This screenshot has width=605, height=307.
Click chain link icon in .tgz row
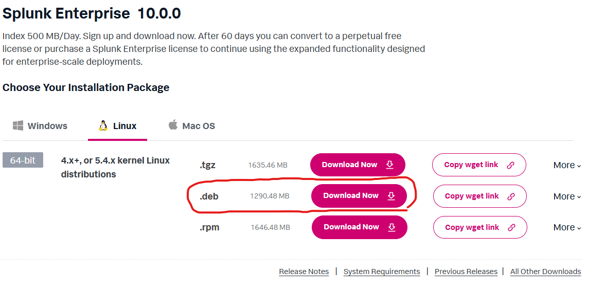510,165
